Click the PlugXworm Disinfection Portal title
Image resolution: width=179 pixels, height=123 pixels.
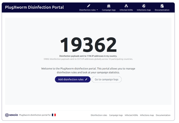click(x=34, y=7)
